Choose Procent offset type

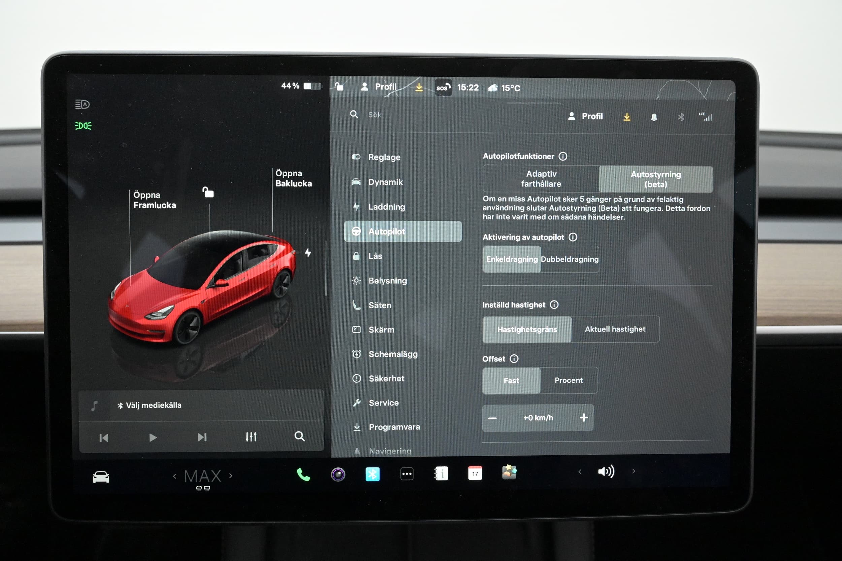coord(569,380)
